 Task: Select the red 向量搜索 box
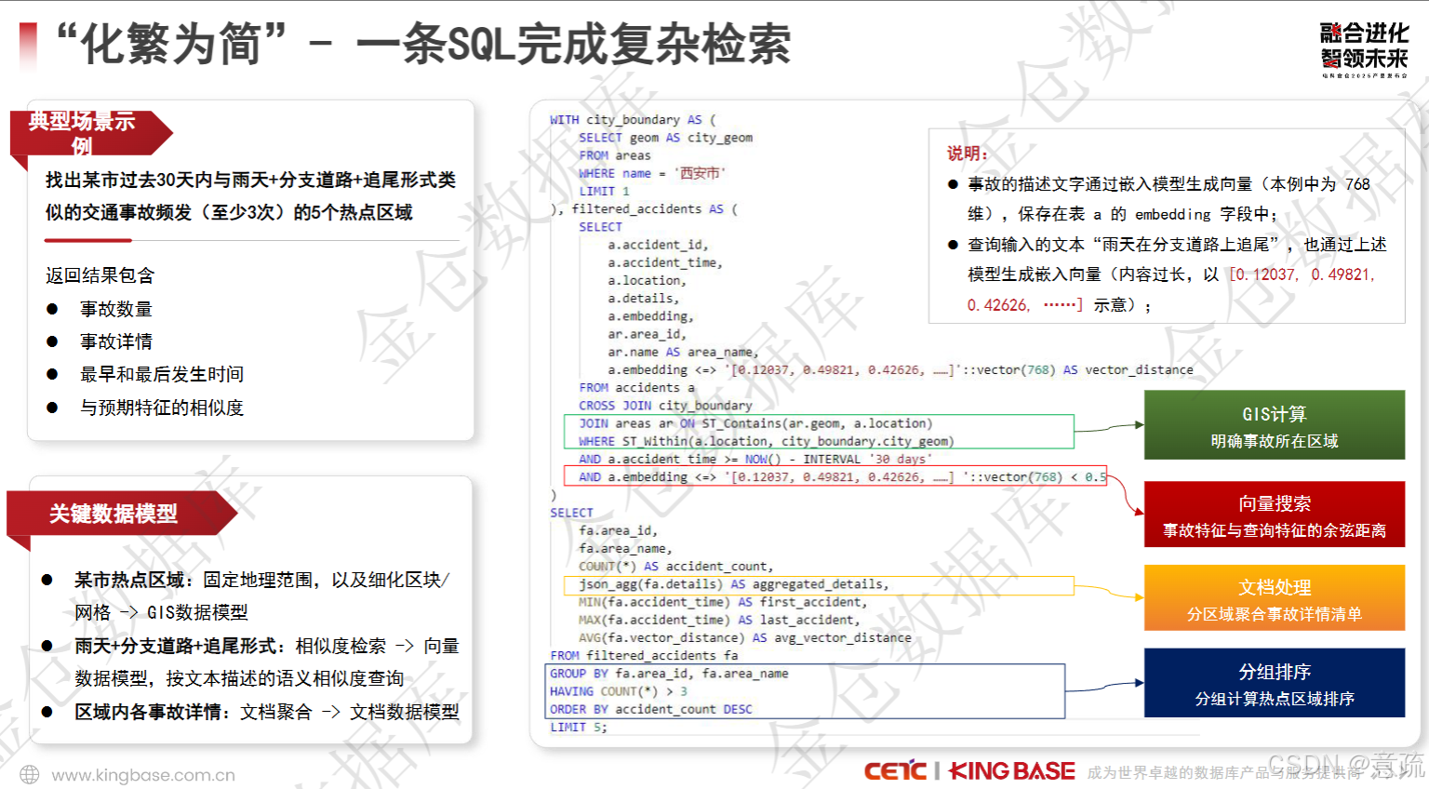1274,515
